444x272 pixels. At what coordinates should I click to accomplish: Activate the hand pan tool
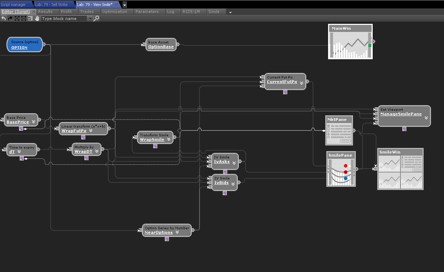click(37, 19)
